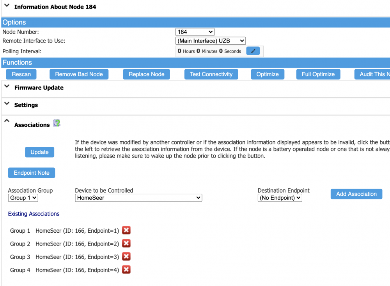Open the Association Group dropdown

coord(23,198)
